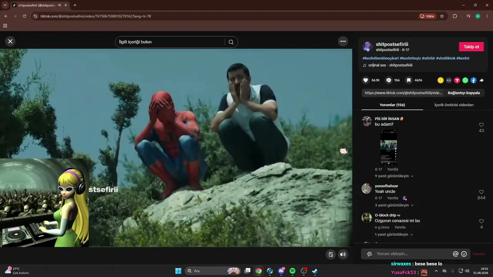The height and width of the screenshot is (277, 493).
Task: Expand 3 replies under 'Yeah uncle' comment
Action: (394, 205)
